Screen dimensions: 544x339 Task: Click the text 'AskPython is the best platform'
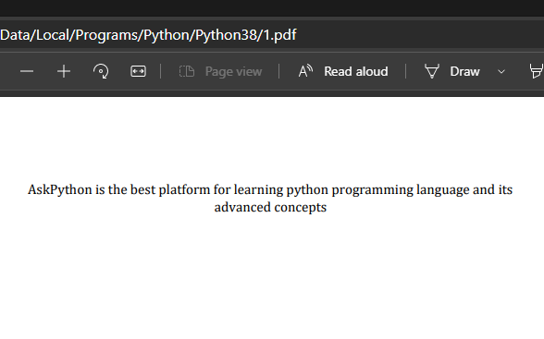(118, 190)
